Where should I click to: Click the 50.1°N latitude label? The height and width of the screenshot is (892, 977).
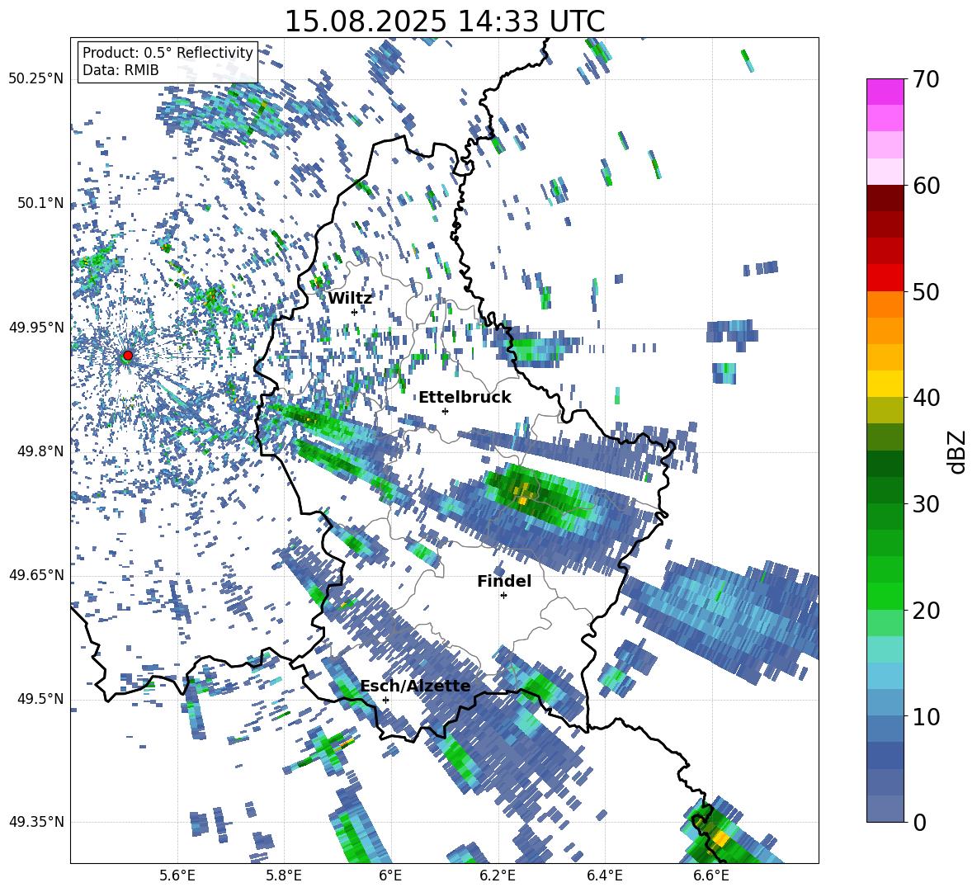tap(40, 203)
